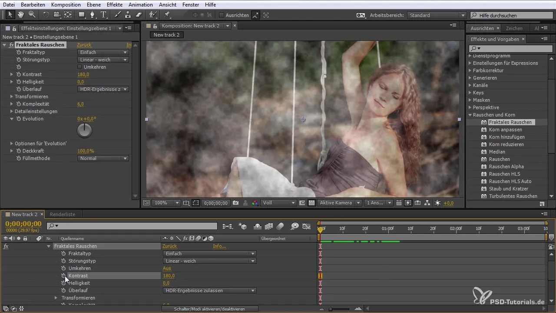Toggle Kontrast stopwatch in effect settings

19,74
